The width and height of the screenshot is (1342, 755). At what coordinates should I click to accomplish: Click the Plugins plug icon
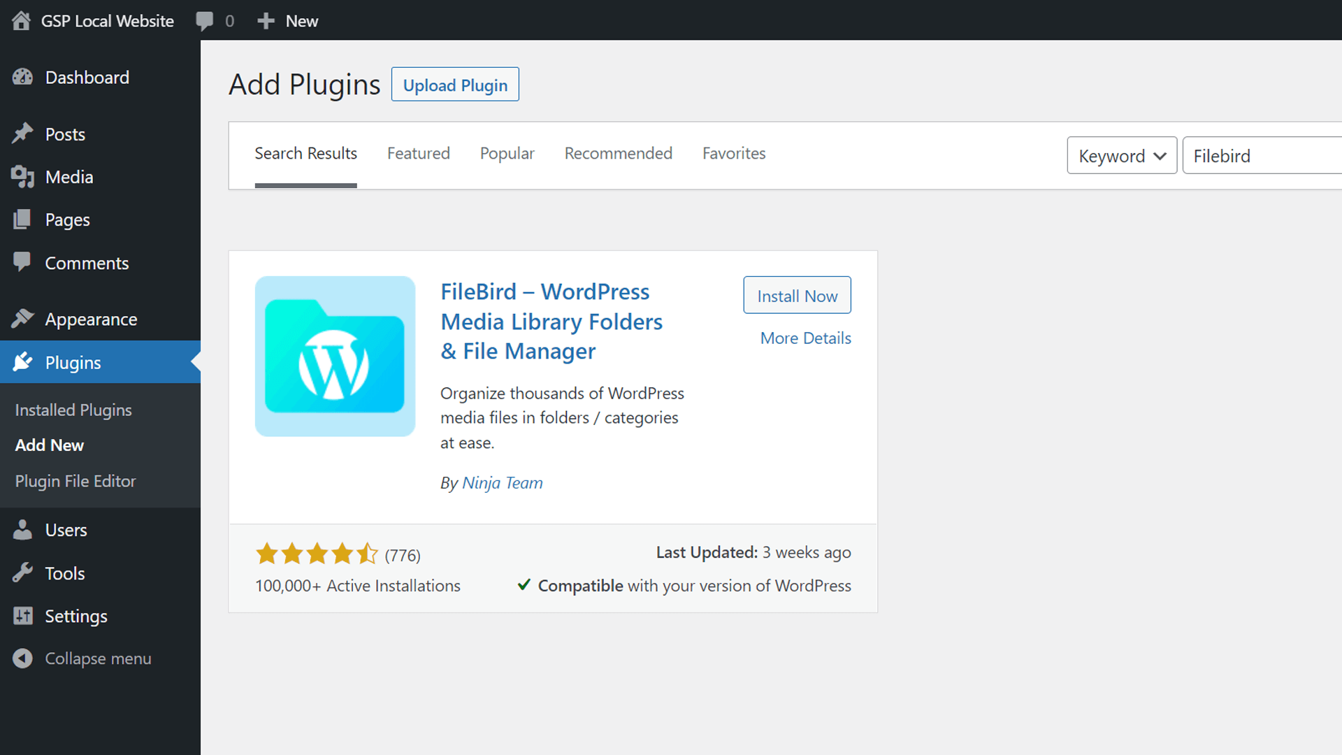(23, 362)
